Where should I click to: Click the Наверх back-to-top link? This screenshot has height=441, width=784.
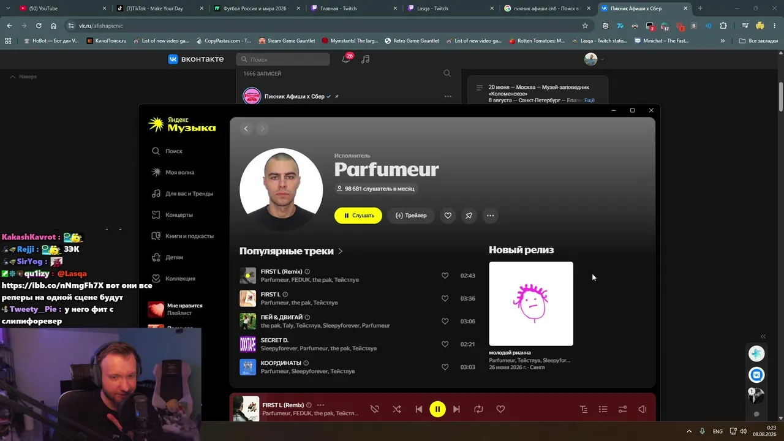[x=23, y=77]
